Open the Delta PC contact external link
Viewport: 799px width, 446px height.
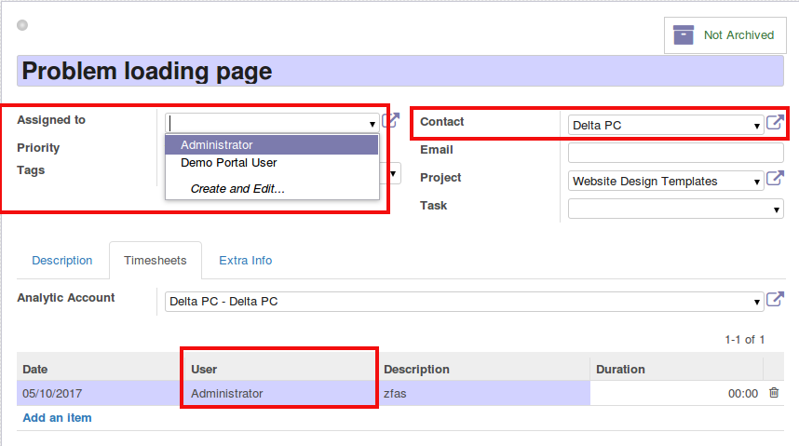pos(775,122)
